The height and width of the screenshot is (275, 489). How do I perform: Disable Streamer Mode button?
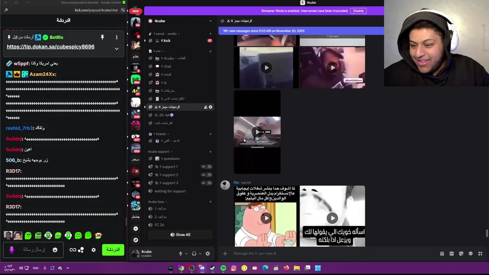click(358, 11)
